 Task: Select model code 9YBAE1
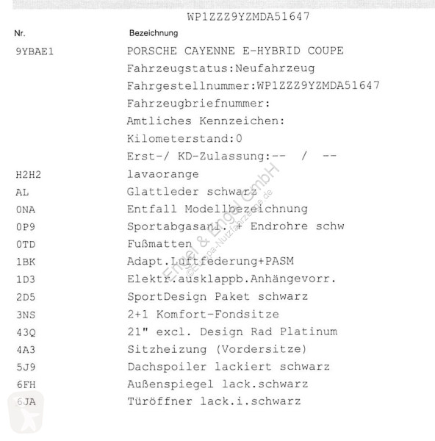click(x=35, y=51)
